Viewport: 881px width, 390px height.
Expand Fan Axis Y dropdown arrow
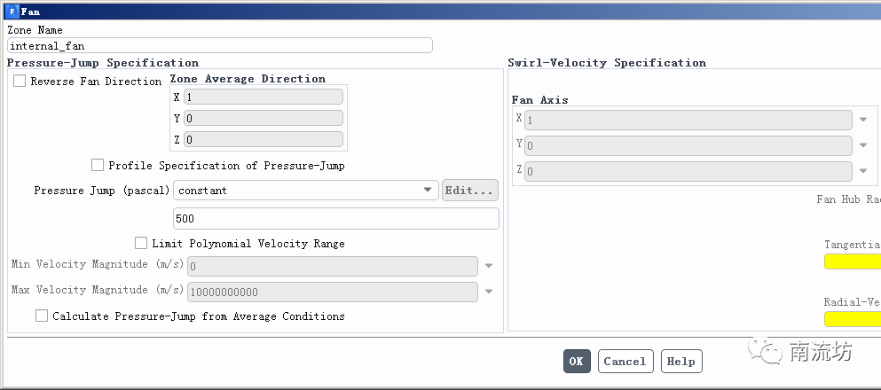pos(862,145)
